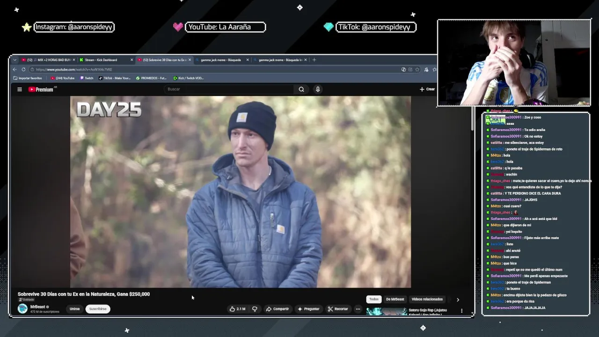Go back with the browser back arrow
Image resolution: width=599 pixels, height=337 pixels.
[15, 69]
